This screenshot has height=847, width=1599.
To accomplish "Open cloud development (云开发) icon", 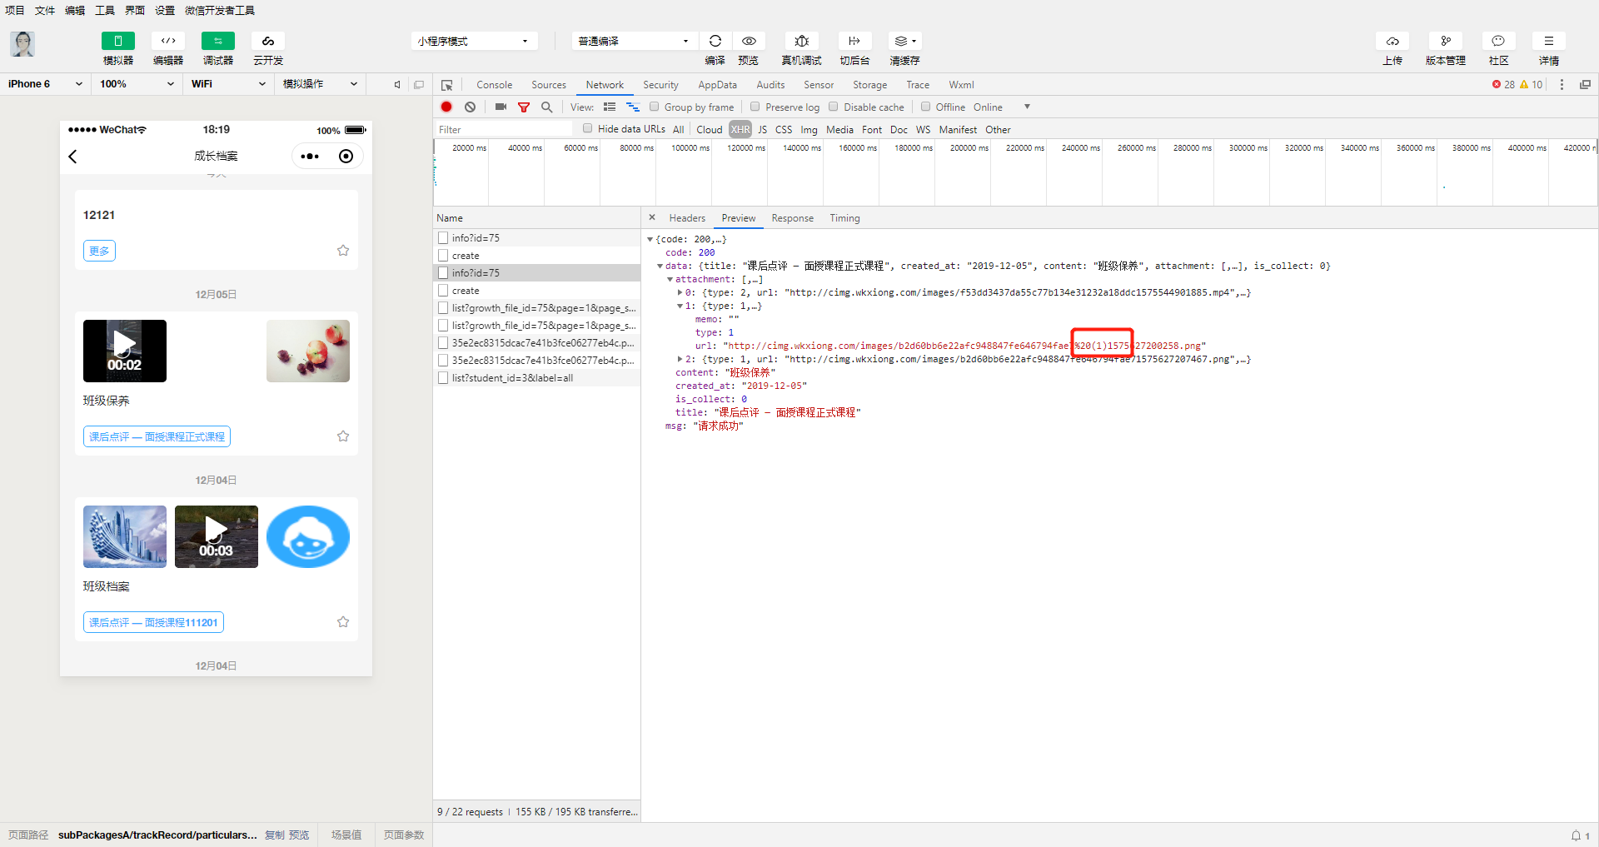I will [268, 41].
